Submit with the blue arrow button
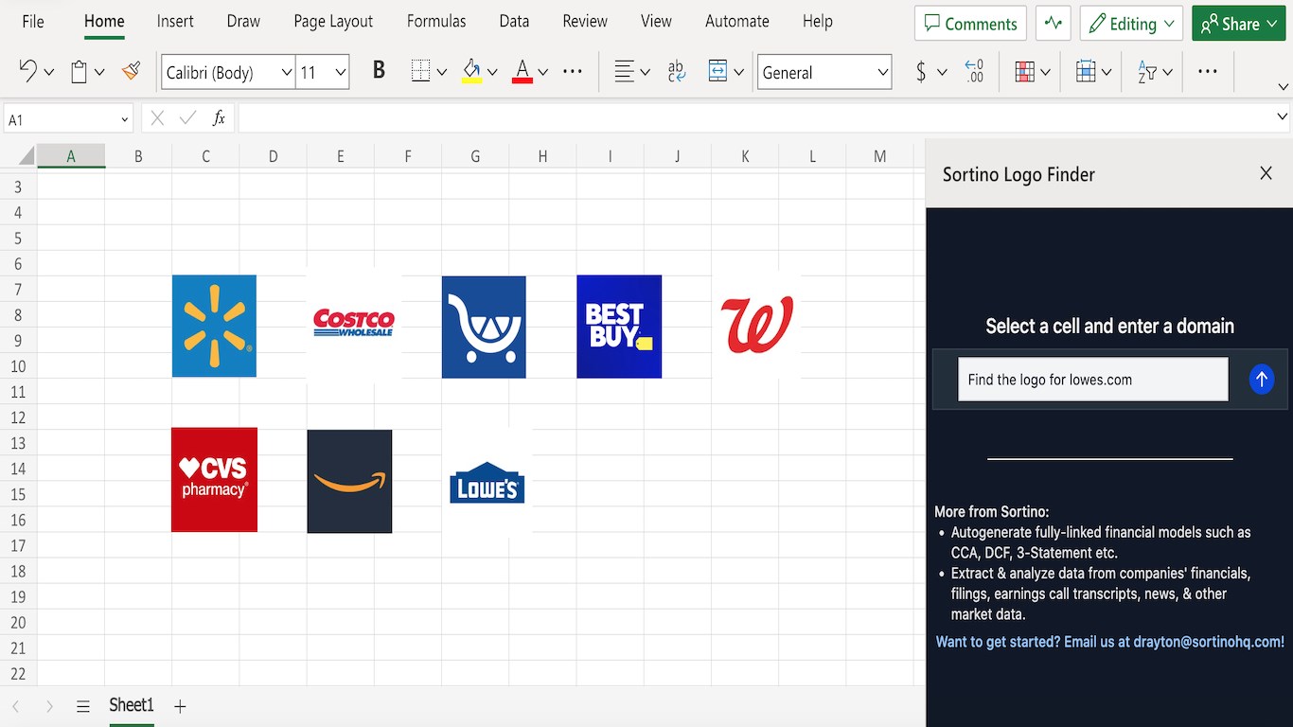The image size is (1293, 727). point(1262,380)
